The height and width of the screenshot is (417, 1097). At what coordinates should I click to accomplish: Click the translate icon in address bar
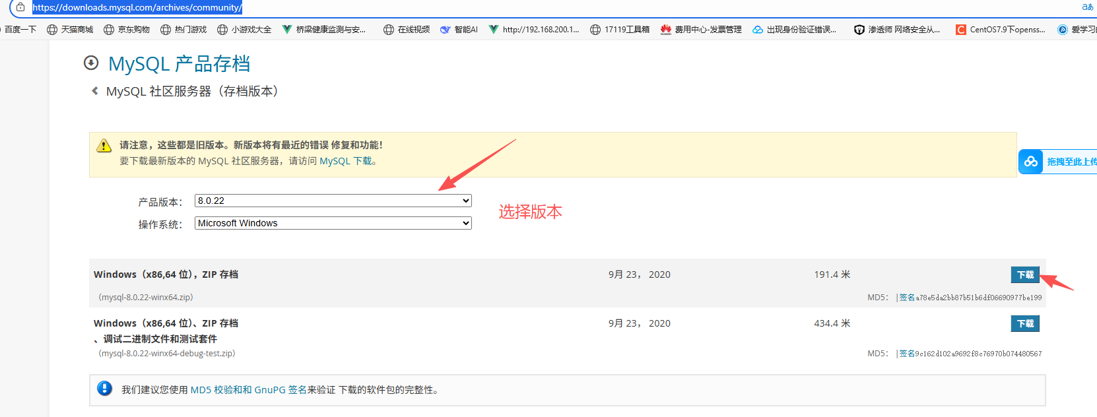1087,7
